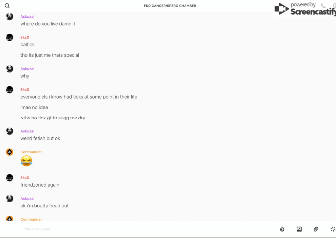Select Askuzai username above 'why'
336x238 pixels.
27,69
